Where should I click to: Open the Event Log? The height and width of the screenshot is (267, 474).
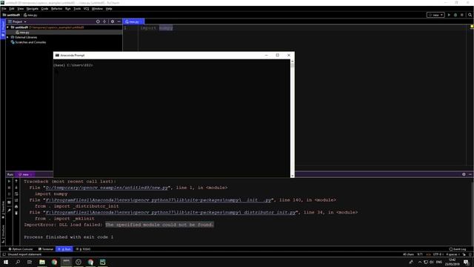[458, 249]
